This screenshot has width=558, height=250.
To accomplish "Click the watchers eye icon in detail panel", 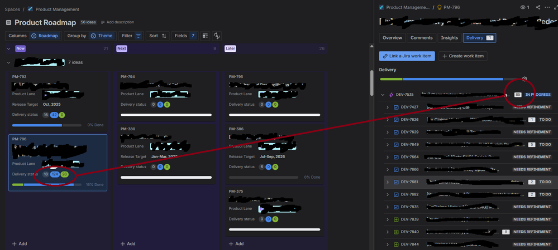I will 523,7.
